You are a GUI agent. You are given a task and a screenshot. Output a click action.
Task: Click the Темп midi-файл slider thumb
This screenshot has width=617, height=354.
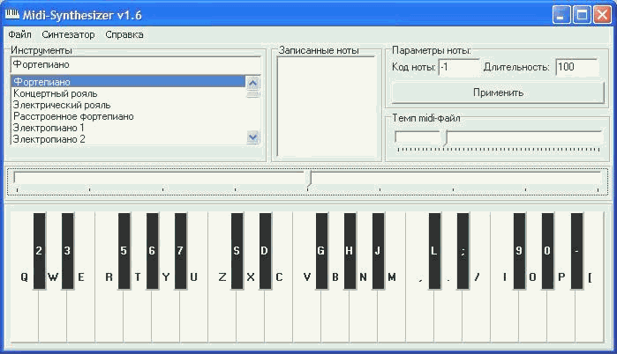pos(445,137)
